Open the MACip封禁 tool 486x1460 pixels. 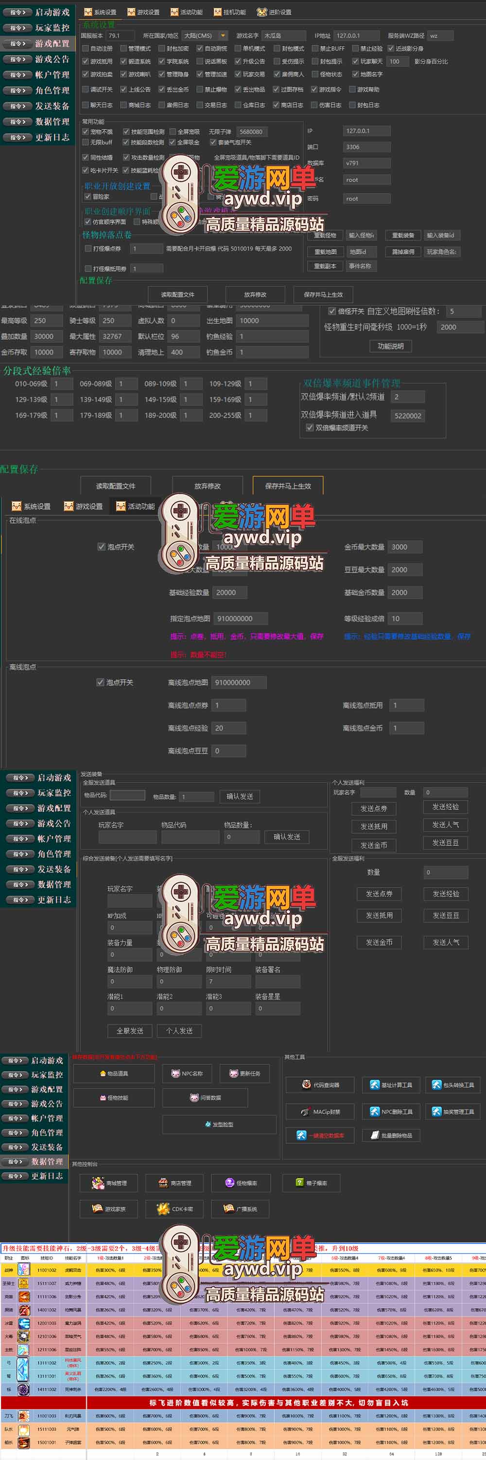(320, 1112)
